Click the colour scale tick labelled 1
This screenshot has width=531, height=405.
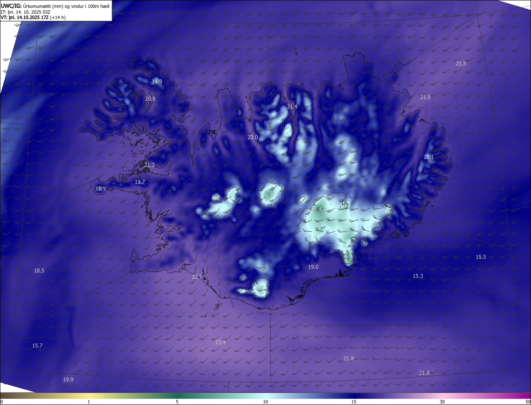coord(89,402)
